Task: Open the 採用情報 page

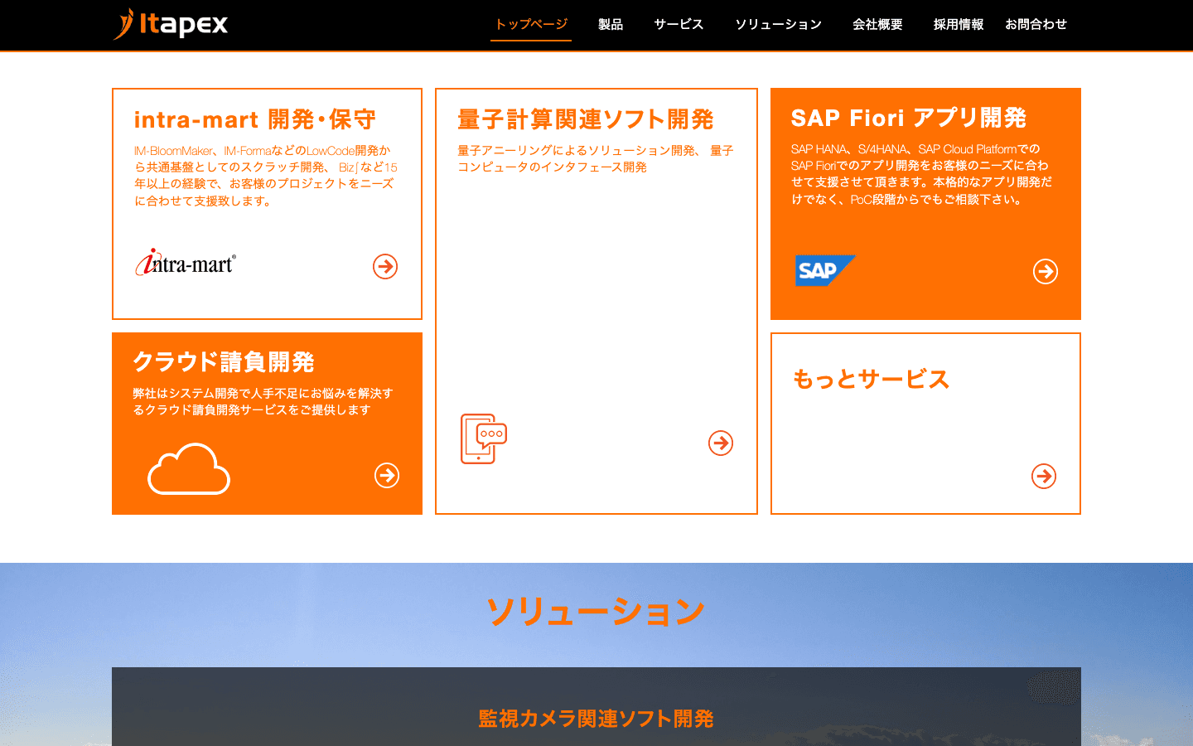Action: click(x=959, y=25)
